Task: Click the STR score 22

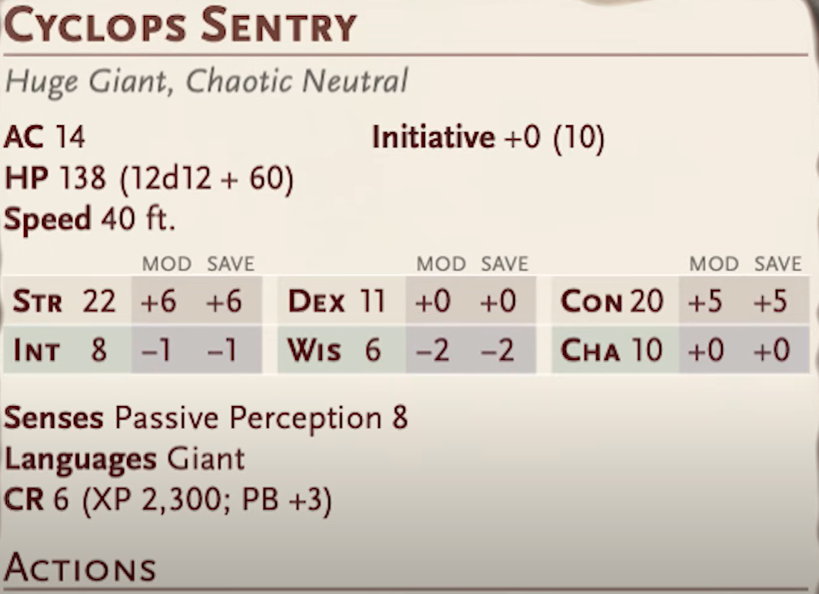Action: click(x=99, y=301)
